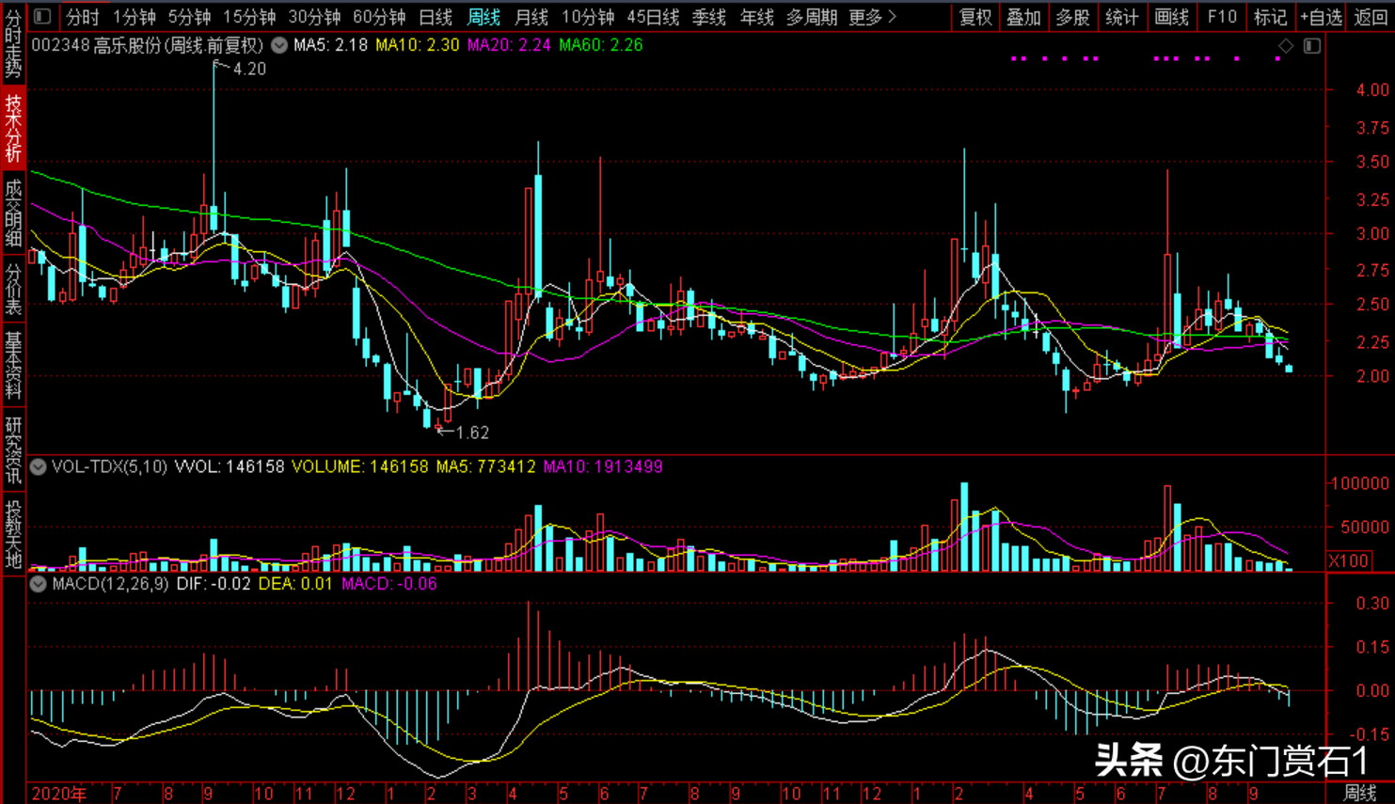1395x804 pixels.
Task: Click the diamond icon at chart top-right
Action: (1286, 46)
